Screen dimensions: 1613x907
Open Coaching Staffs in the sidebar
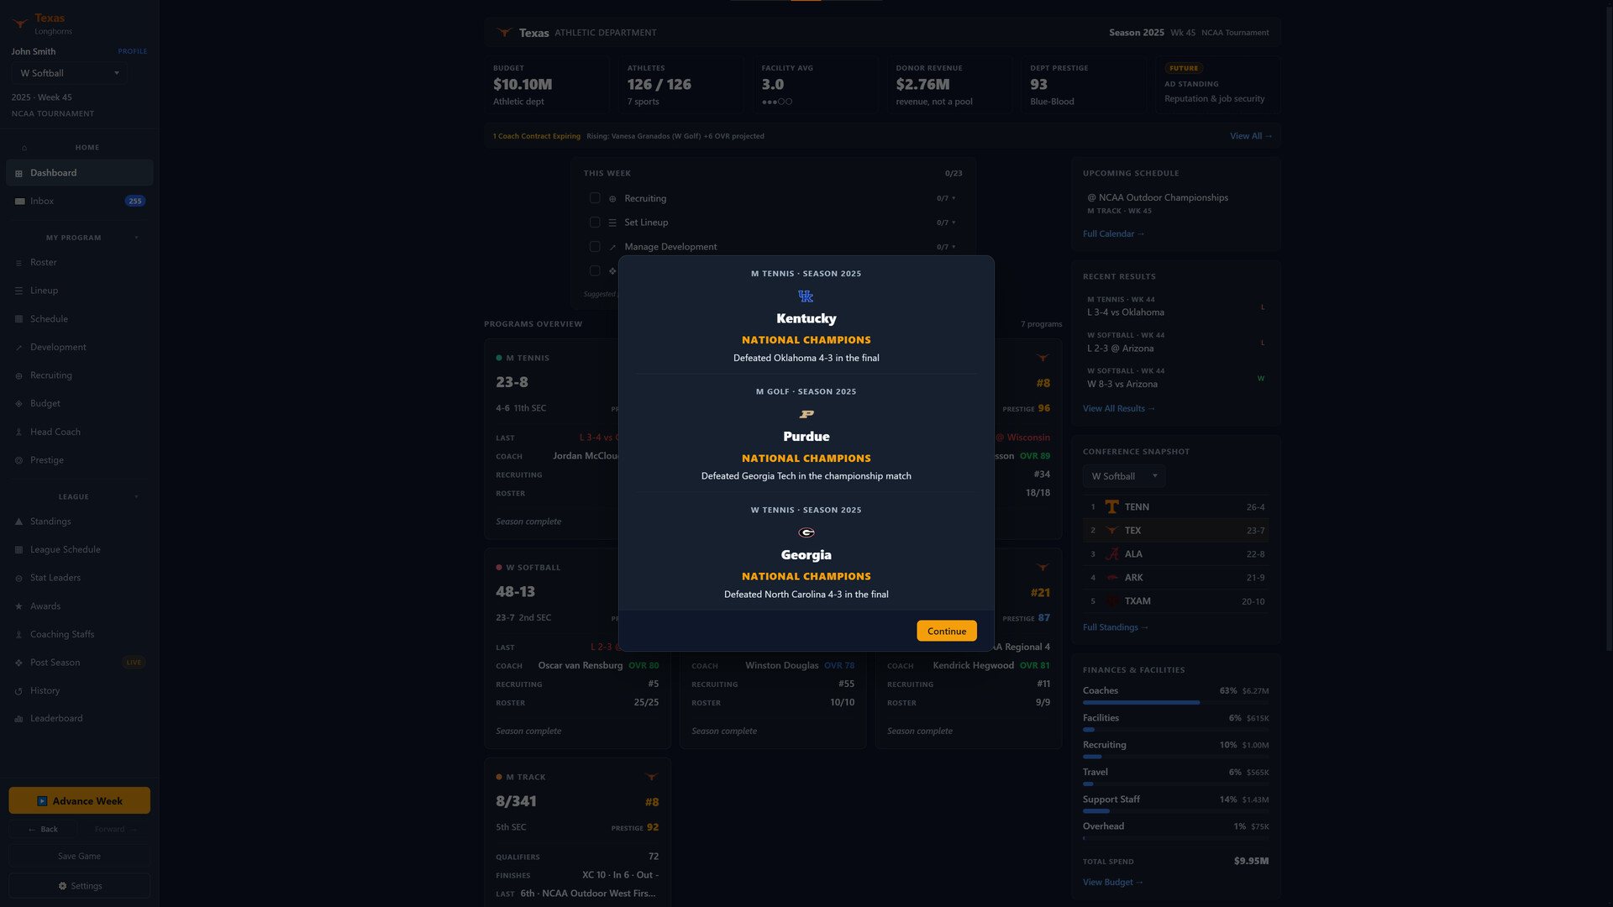pos(79,635)
